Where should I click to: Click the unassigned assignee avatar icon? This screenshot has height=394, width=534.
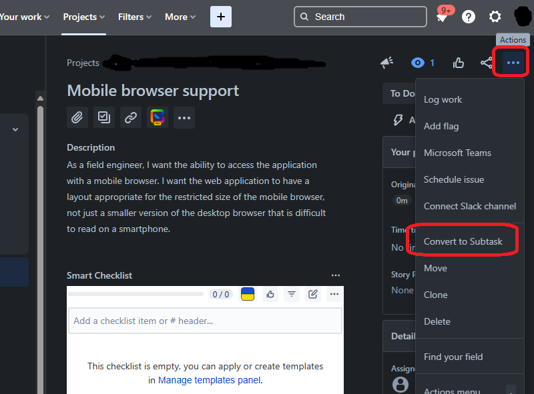[400, 385]
